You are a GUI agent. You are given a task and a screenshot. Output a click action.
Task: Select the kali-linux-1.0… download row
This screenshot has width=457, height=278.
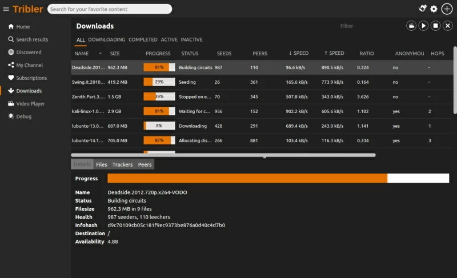(x=262, y=111)
